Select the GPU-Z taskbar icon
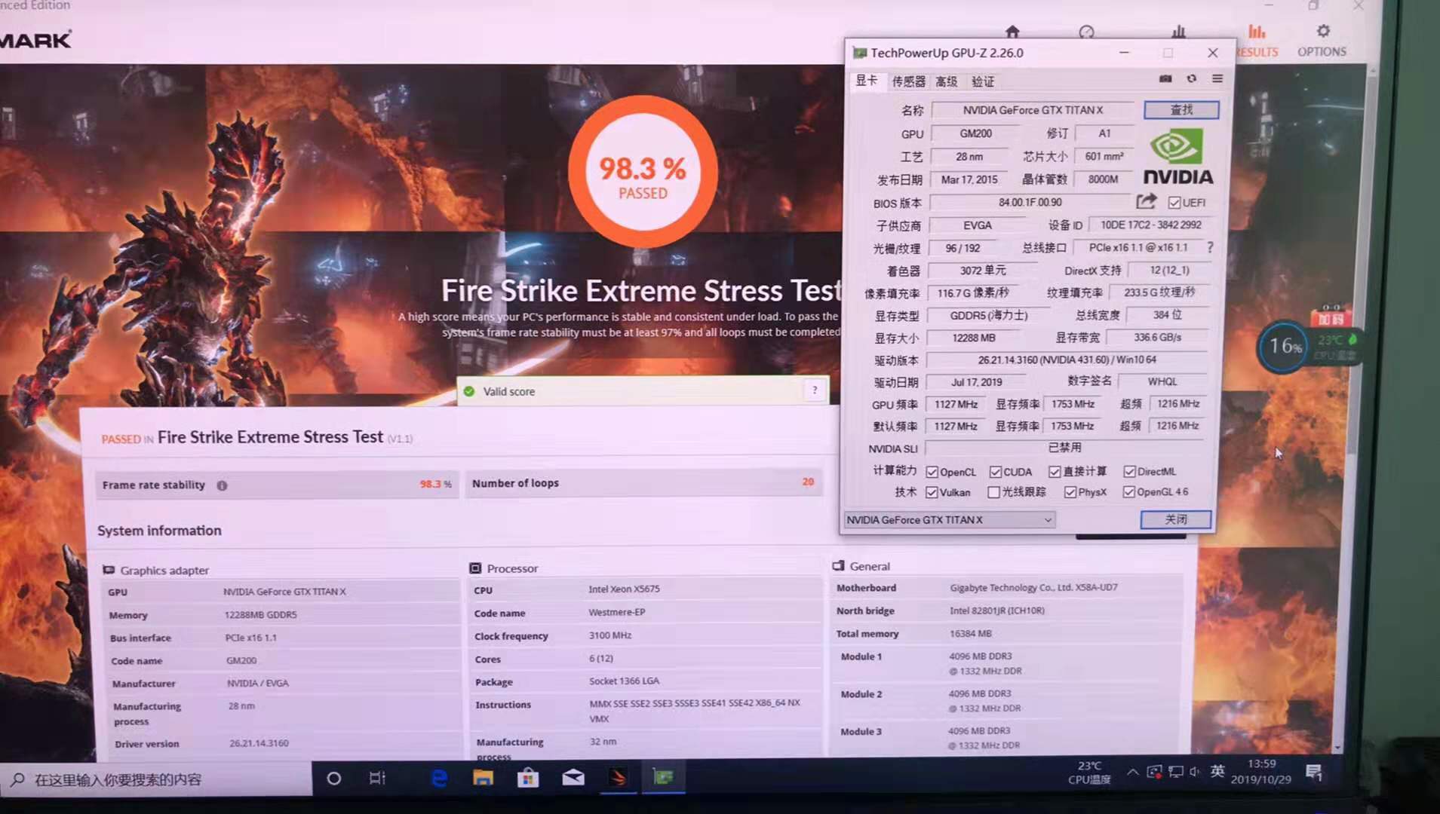This screenshot has width=1440, height=814. point(663,777)
